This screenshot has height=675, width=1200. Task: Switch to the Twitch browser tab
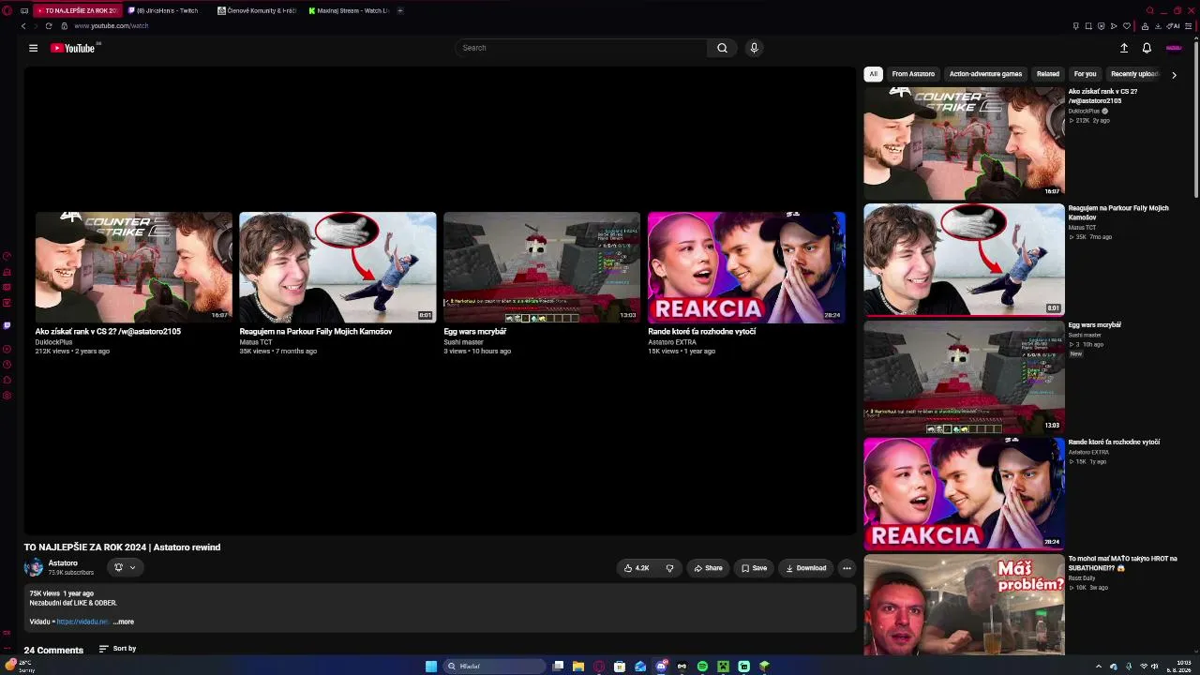click(x=168, y=10)
